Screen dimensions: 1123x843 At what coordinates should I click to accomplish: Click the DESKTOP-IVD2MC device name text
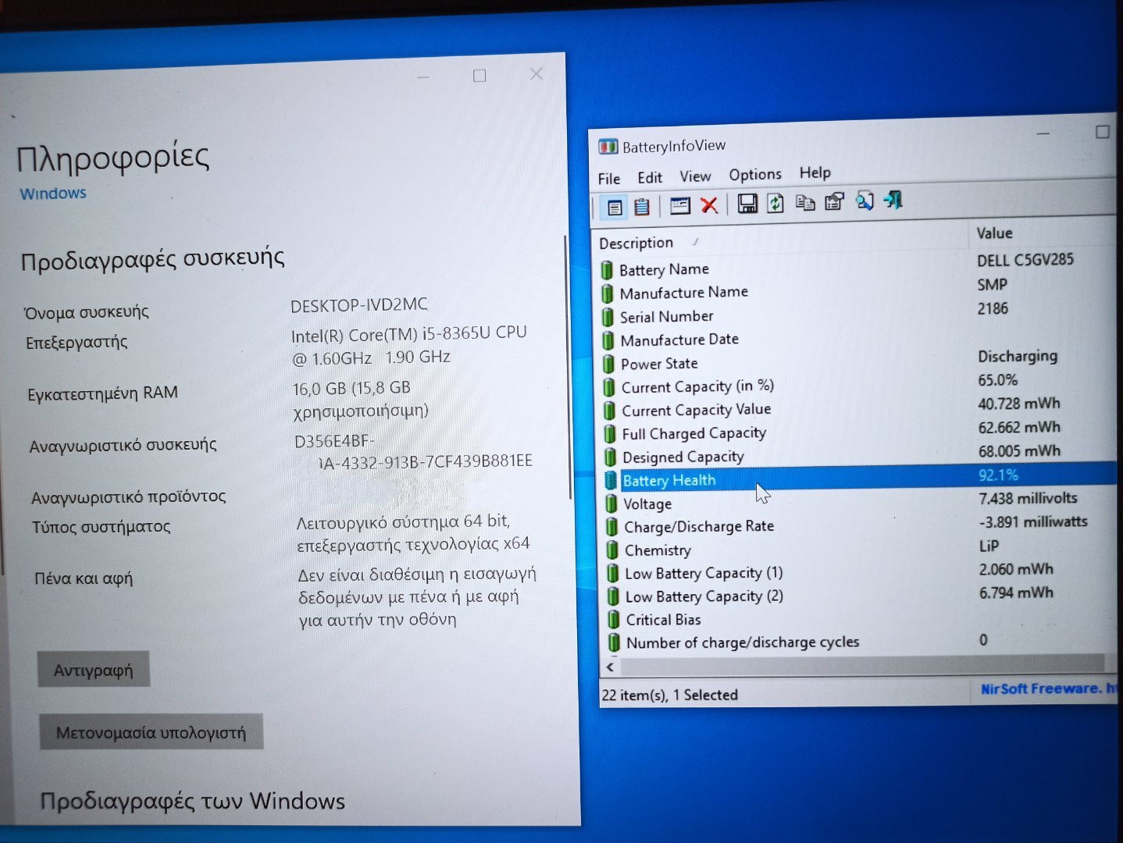point(359,304)
